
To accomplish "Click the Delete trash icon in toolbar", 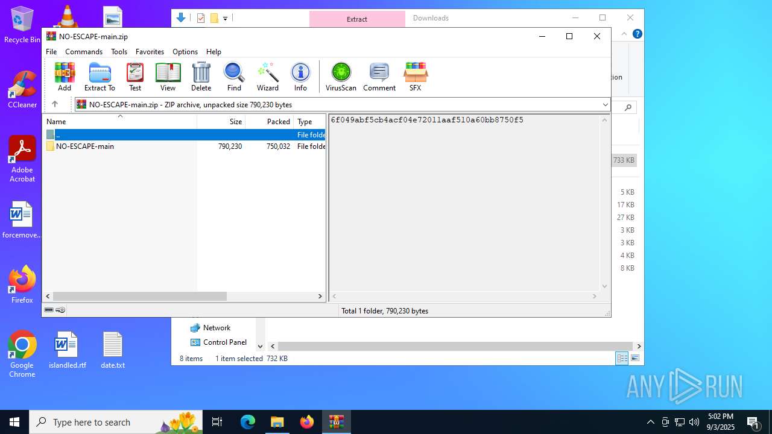I will [201, 77].
